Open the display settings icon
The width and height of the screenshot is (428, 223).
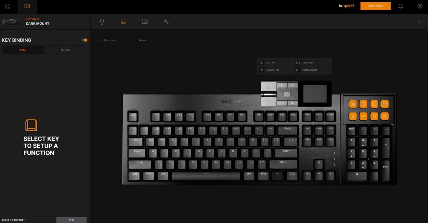(x=145, y=22)
